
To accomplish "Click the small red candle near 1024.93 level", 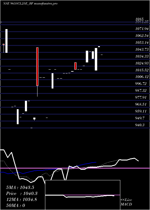I will coord(76,66).
